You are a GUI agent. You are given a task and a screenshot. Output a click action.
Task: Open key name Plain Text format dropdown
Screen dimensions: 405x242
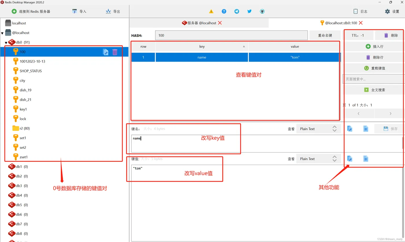point(318,129)
